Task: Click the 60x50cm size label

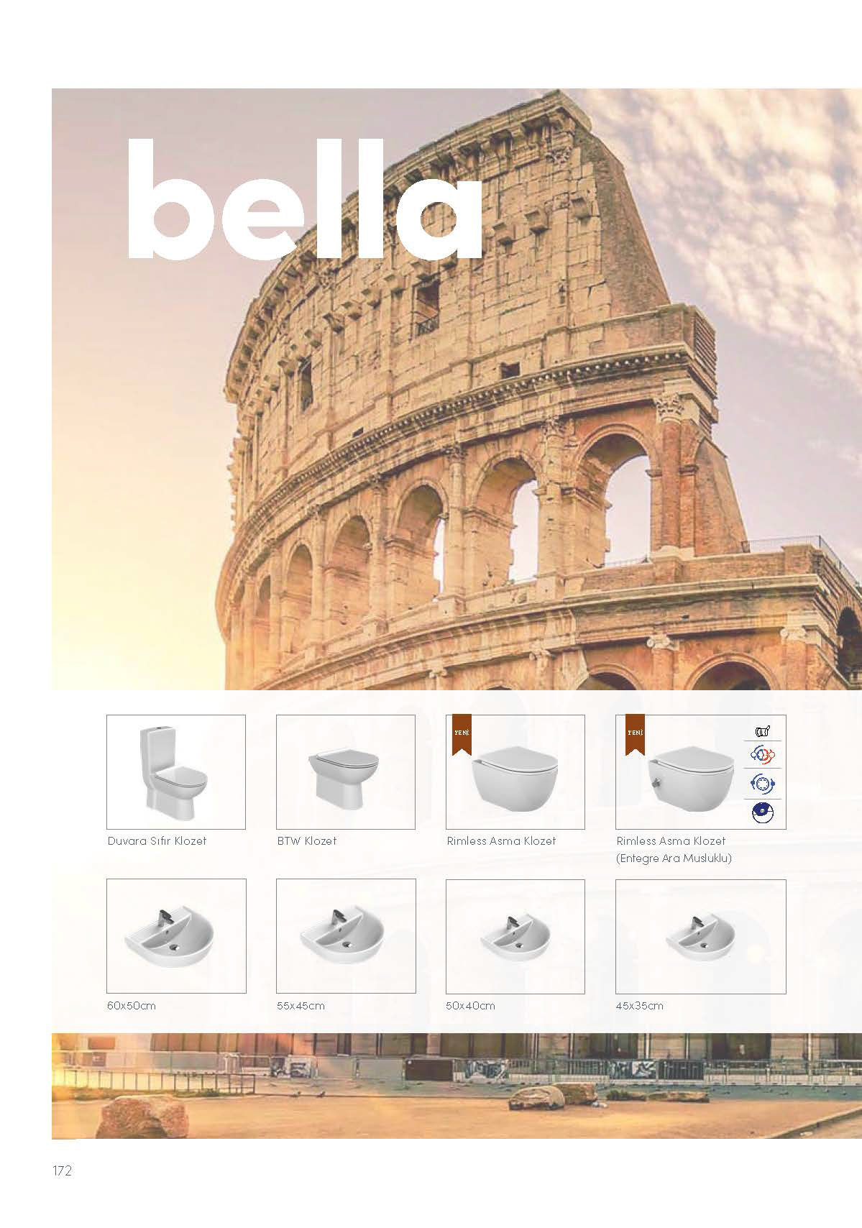Action: tap(132, 1005)
